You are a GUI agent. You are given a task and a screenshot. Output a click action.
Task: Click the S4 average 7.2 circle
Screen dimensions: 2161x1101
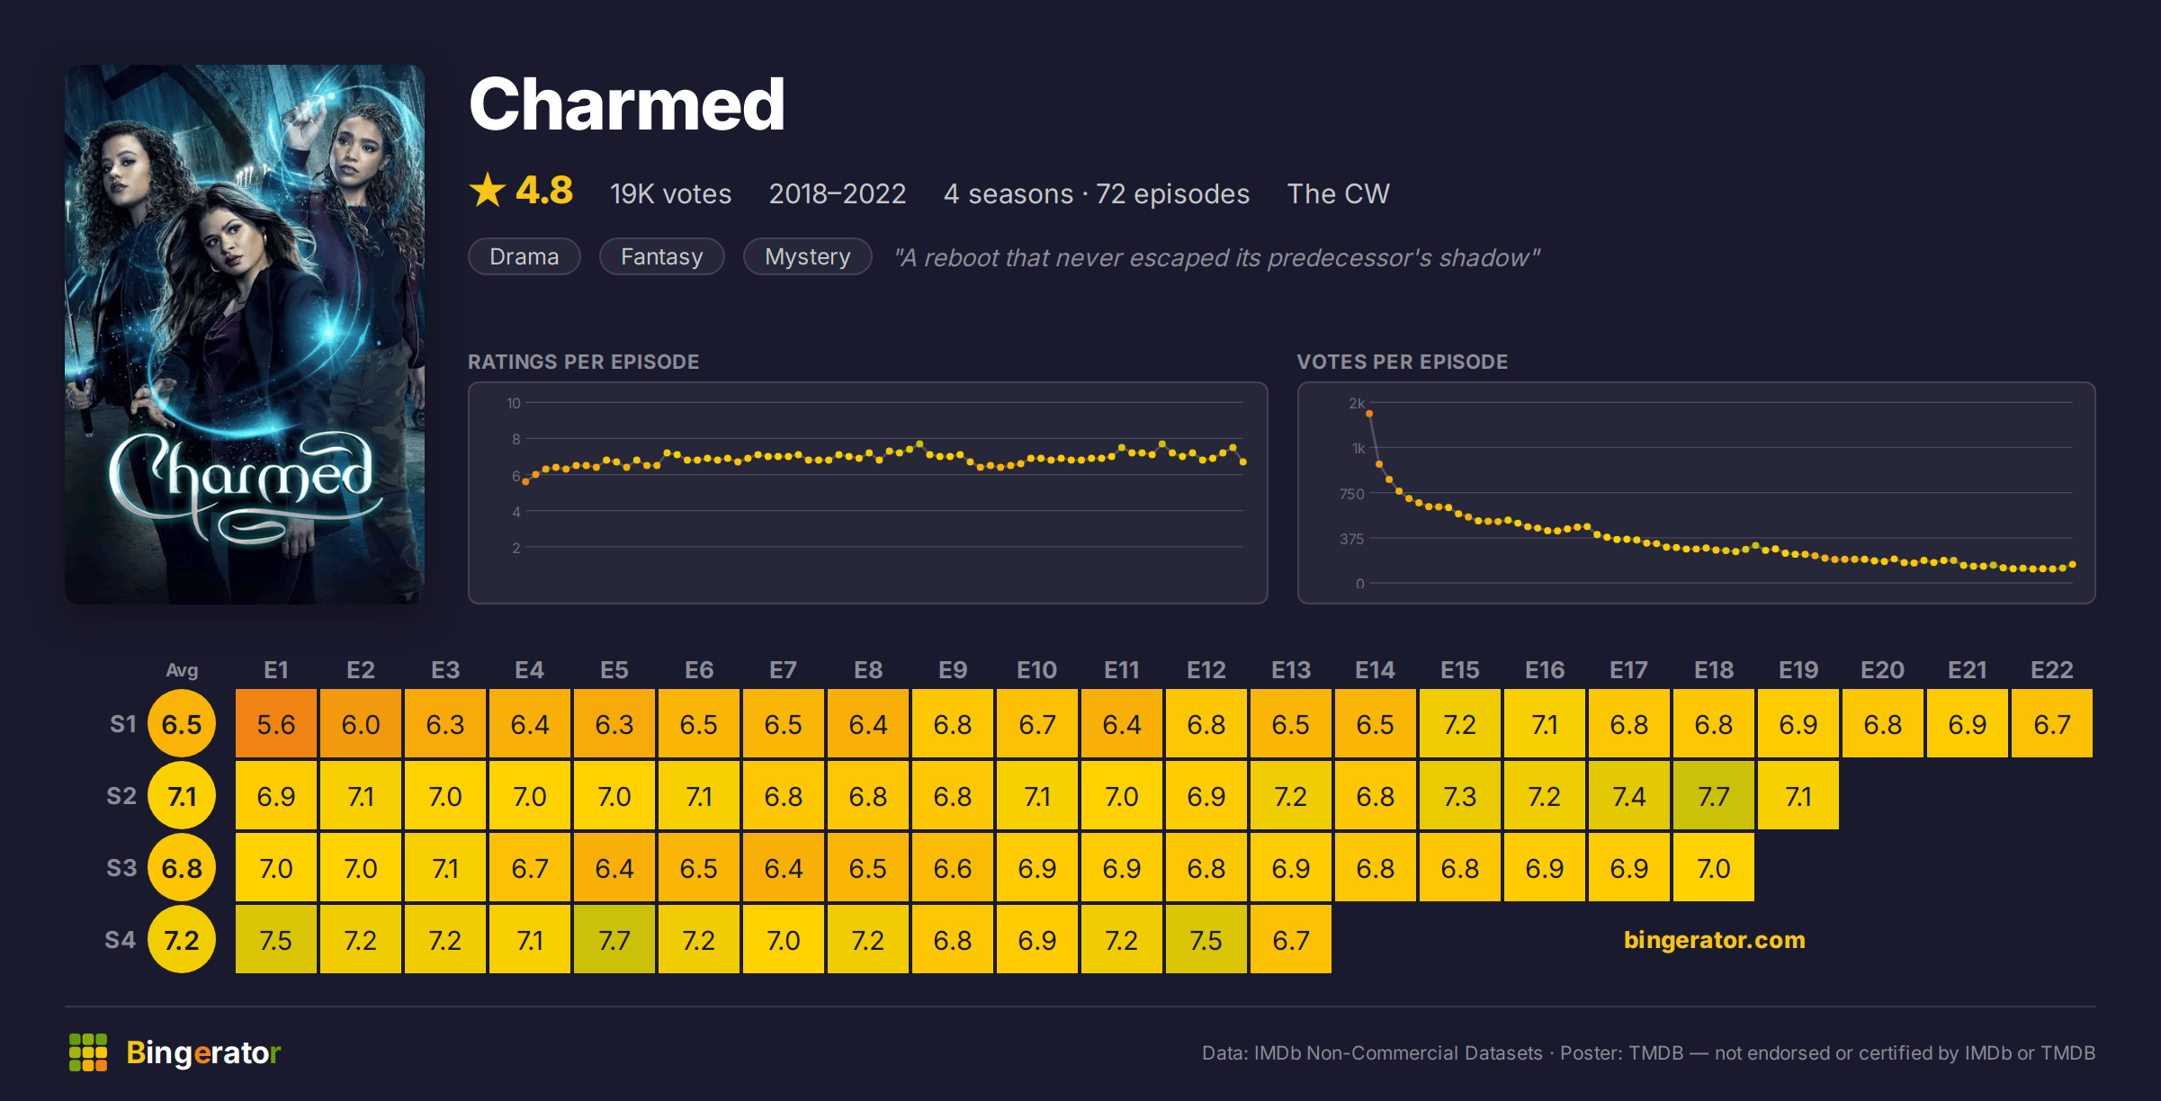pos(182,940)
